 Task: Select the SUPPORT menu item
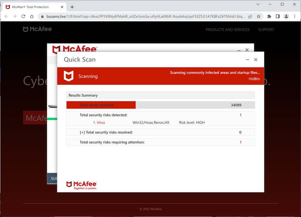pyautogui.click(x=266, y=30)
